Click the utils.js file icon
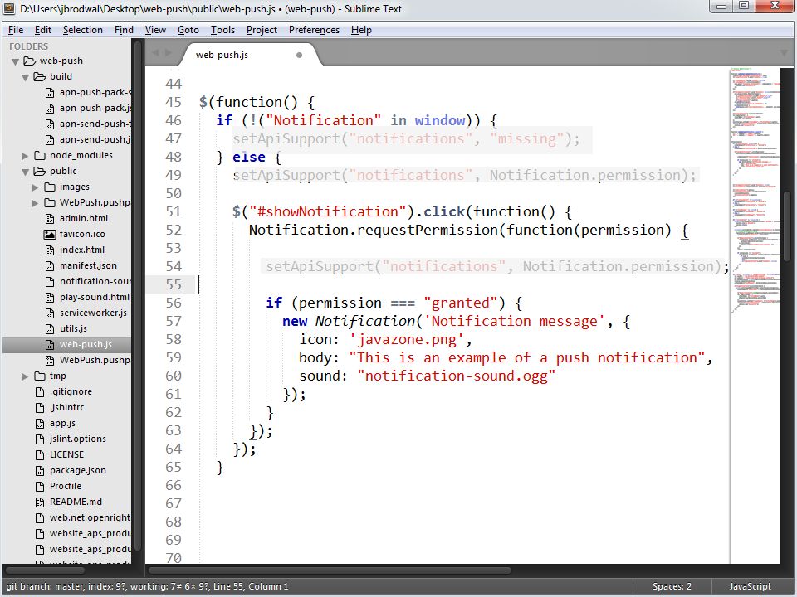Viewport: 797px width, 597px height. coord(50,328)
